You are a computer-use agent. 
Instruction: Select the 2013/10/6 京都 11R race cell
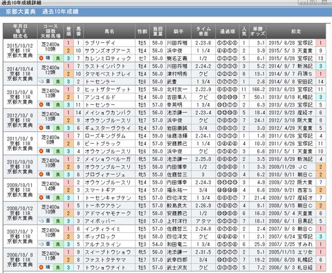20,97
